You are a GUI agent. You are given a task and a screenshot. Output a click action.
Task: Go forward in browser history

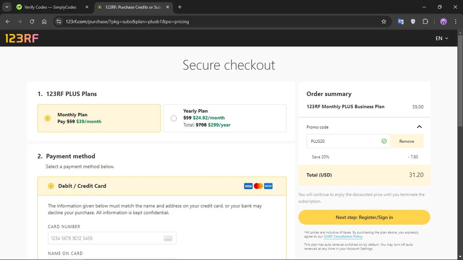pos(20,22)
